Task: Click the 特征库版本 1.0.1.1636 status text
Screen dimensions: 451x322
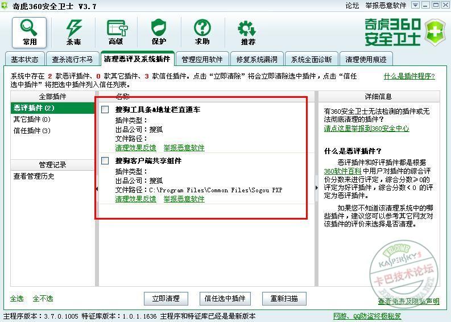Action: coord(119,316)
